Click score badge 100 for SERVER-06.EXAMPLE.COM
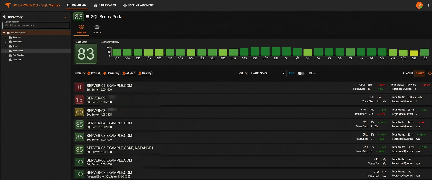The width and height of the screenshot is (432, 180). click(x=79, y=162)
